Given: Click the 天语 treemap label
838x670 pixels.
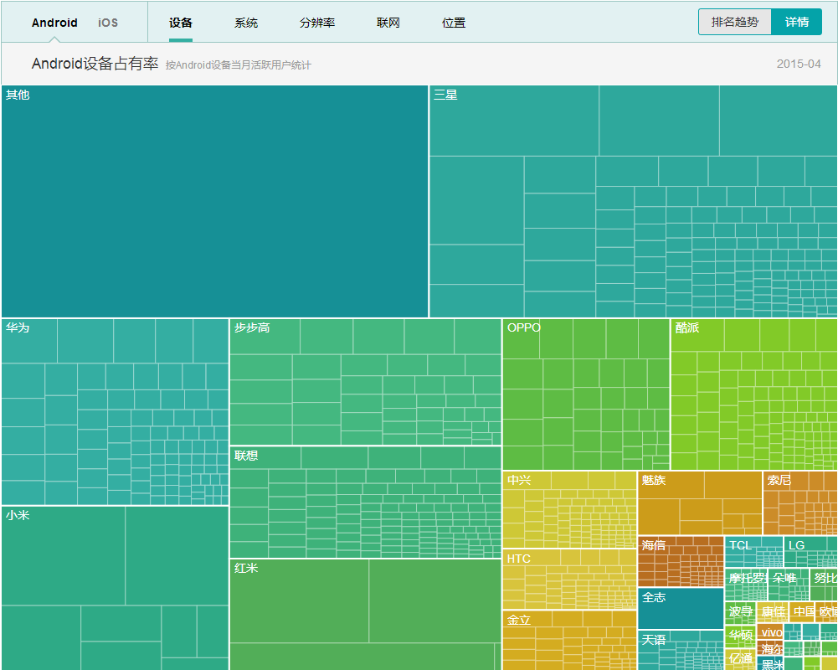Looking at the screenshot, I should click(654, 640).
